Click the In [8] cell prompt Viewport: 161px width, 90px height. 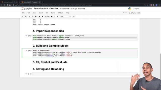[28, 50]
